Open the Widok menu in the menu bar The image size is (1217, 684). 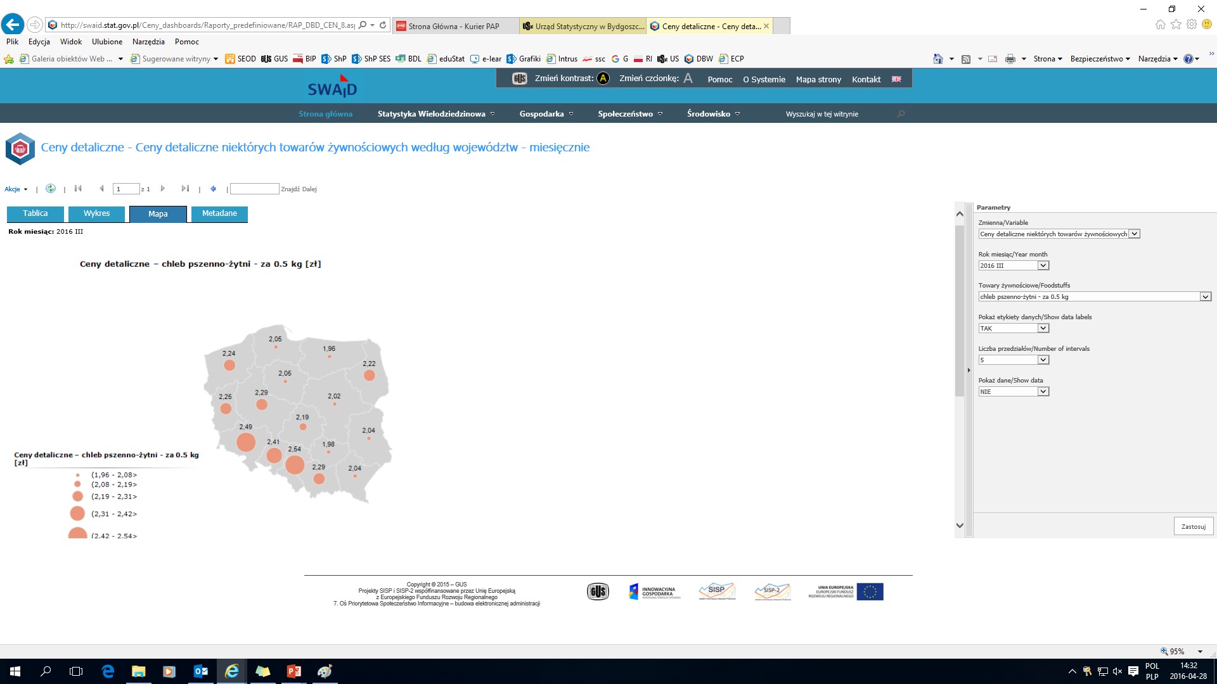point(71,42)
